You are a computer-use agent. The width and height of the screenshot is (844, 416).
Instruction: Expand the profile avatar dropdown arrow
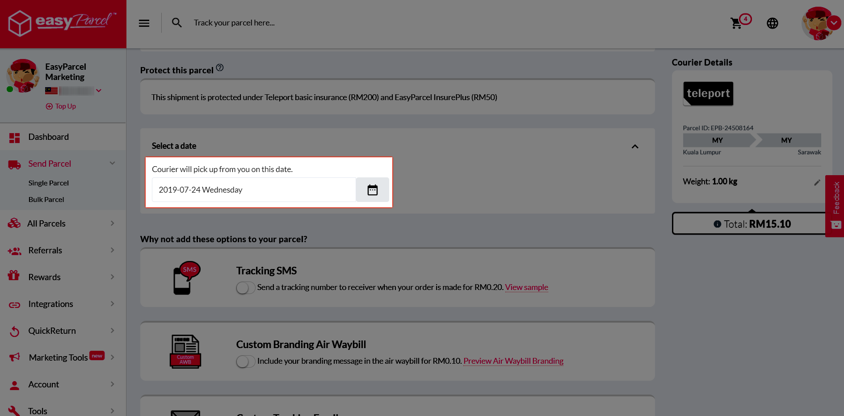[834, 23]
